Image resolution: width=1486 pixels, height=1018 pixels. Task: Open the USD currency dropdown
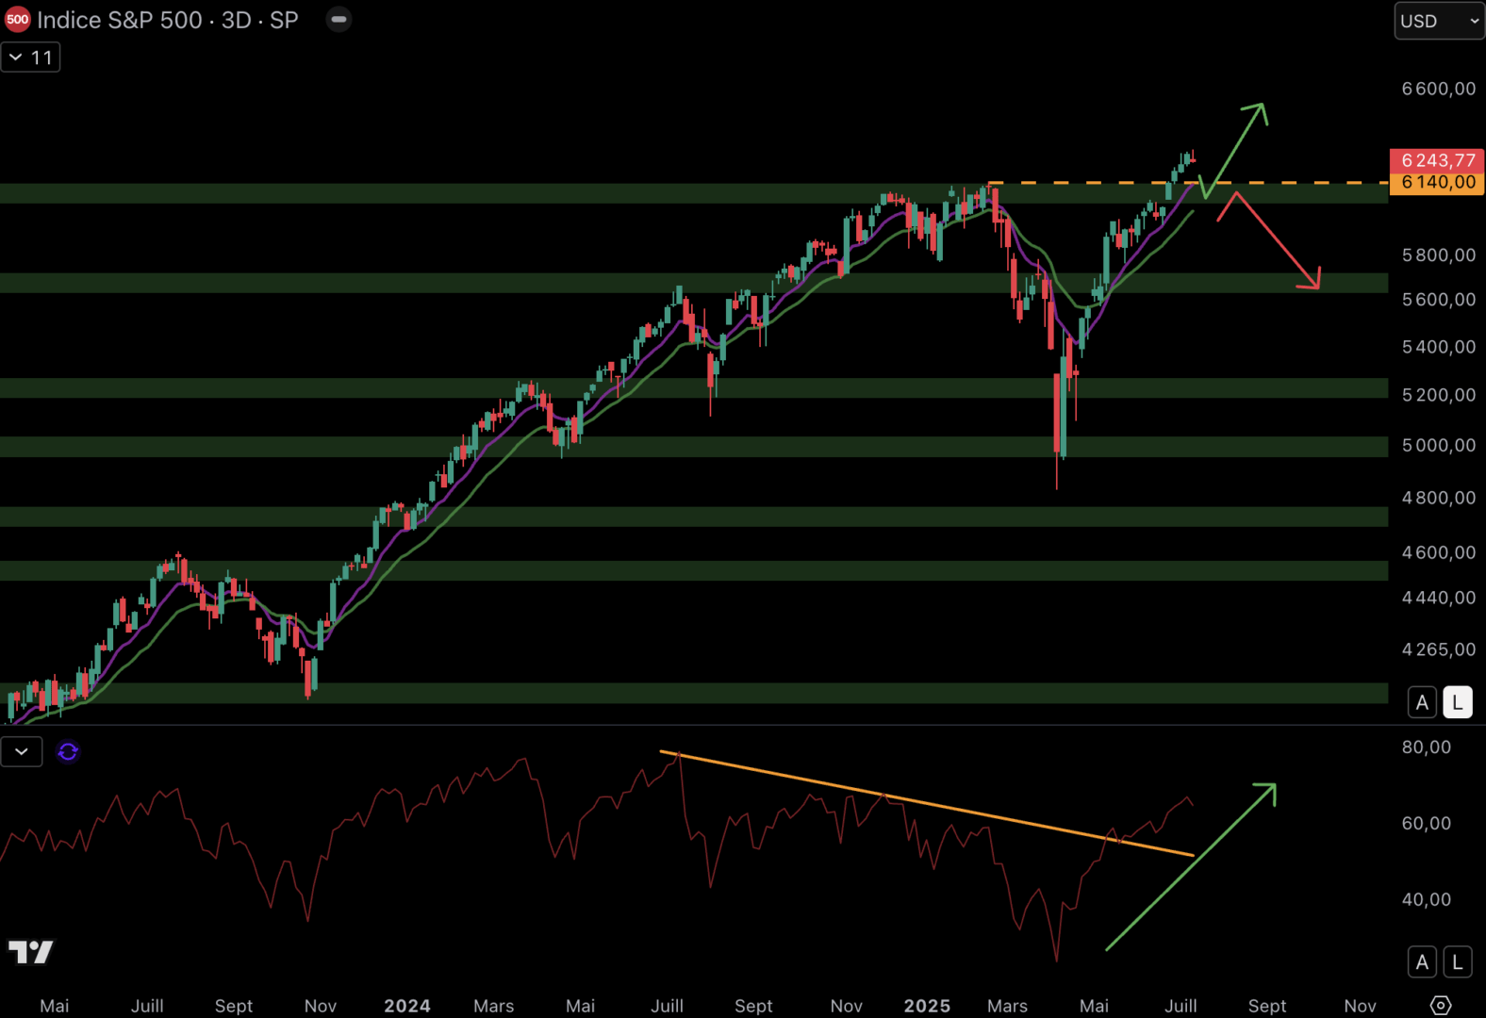click(x=1439, y=21)
